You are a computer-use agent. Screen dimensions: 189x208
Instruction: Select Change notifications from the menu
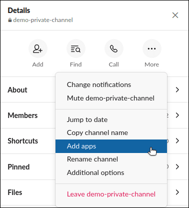tap(111, 84)
